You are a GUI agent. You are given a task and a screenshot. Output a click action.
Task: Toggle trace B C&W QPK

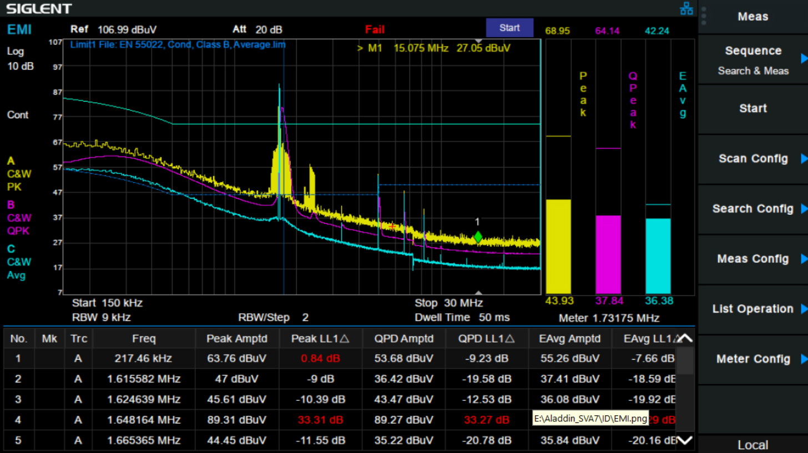coord(19,218)
